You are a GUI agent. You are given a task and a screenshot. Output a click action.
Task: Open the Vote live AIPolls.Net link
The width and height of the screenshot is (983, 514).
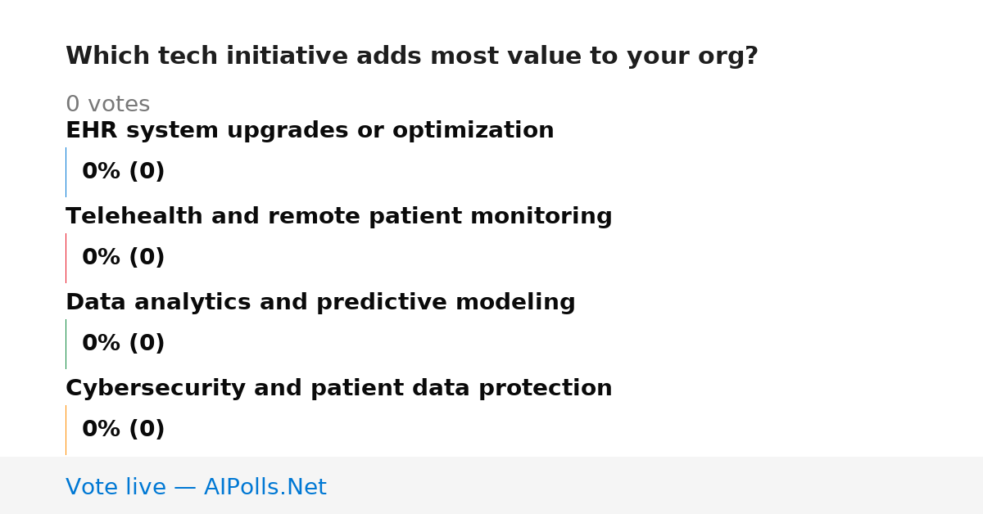pyautogui.click(x=196, y=487)
